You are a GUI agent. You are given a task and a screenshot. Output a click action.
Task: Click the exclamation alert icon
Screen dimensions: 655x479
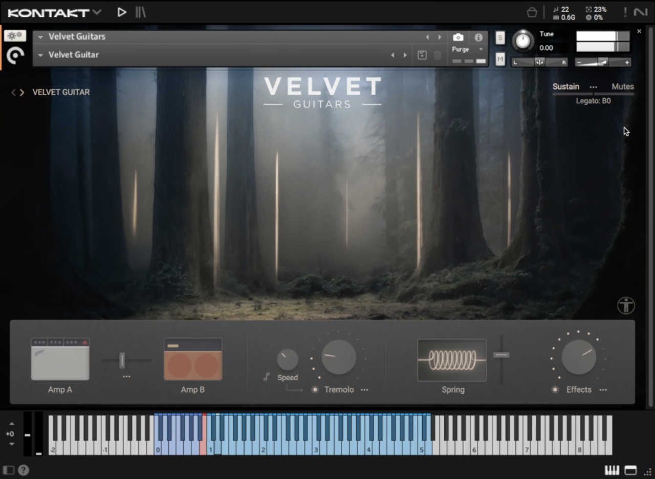pyautogui.click(x=625, y=12)
